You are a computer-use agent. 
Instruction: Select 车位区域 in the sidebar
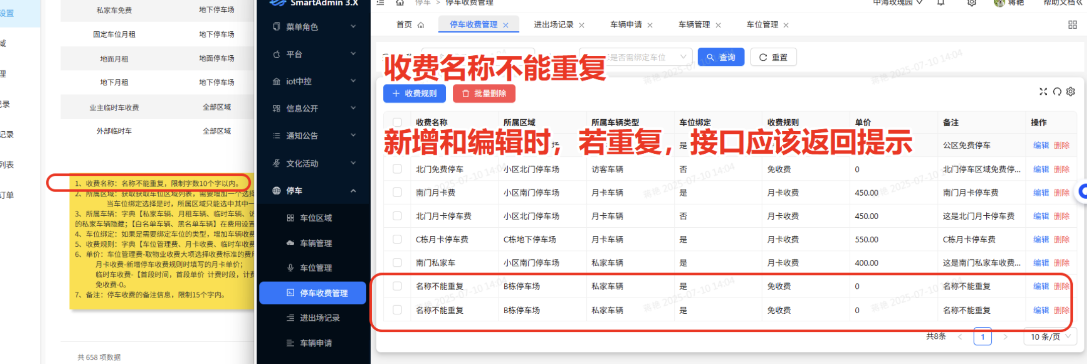coord(316,218)
